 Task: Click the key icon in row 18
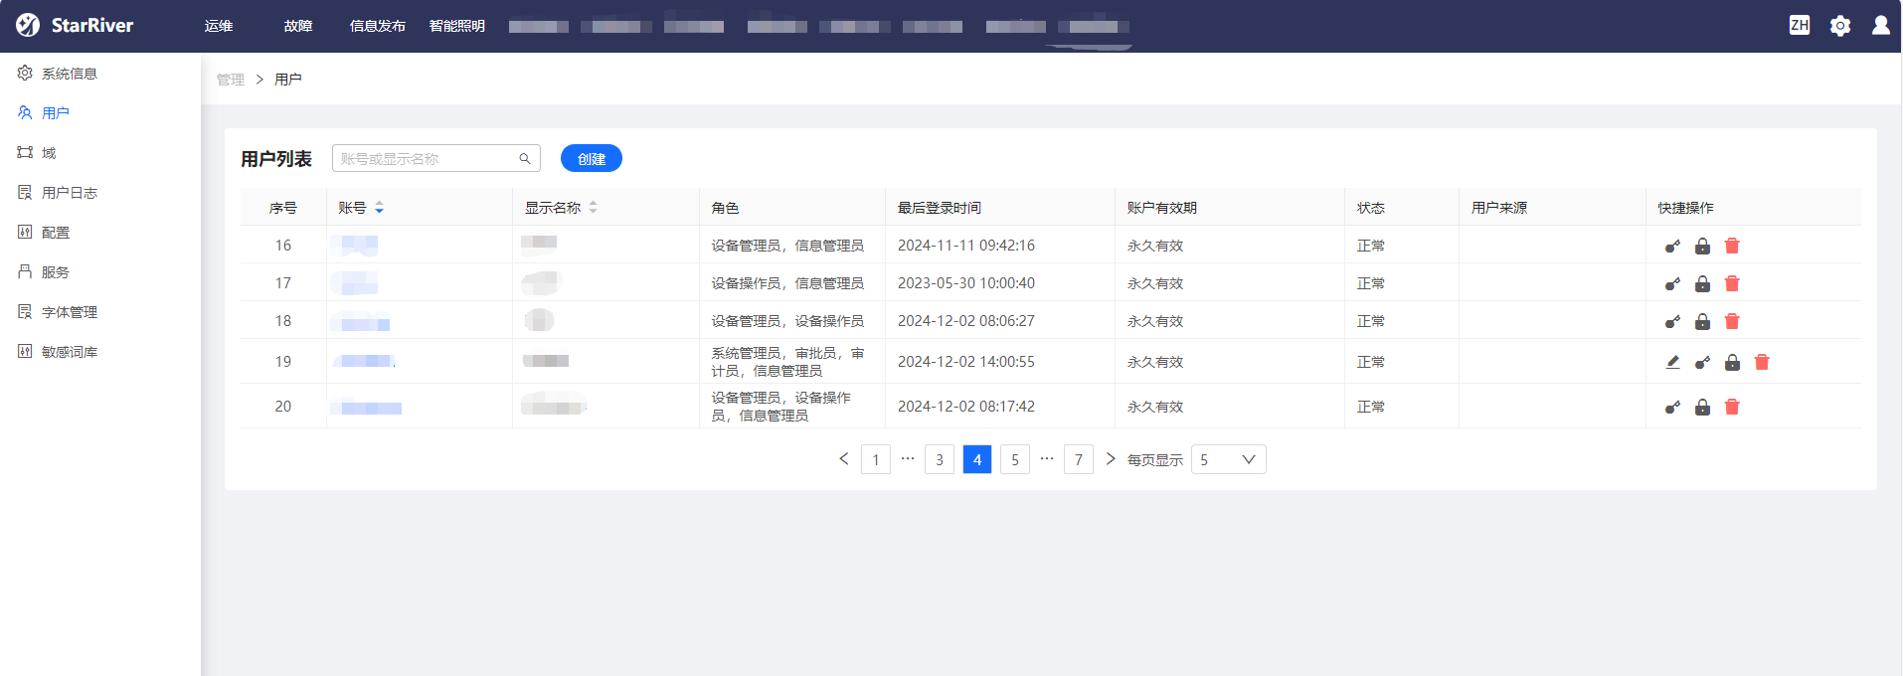[1672, 321]
